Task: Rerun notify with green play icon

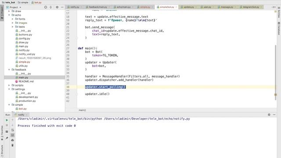Action: (x=7, y=120)
